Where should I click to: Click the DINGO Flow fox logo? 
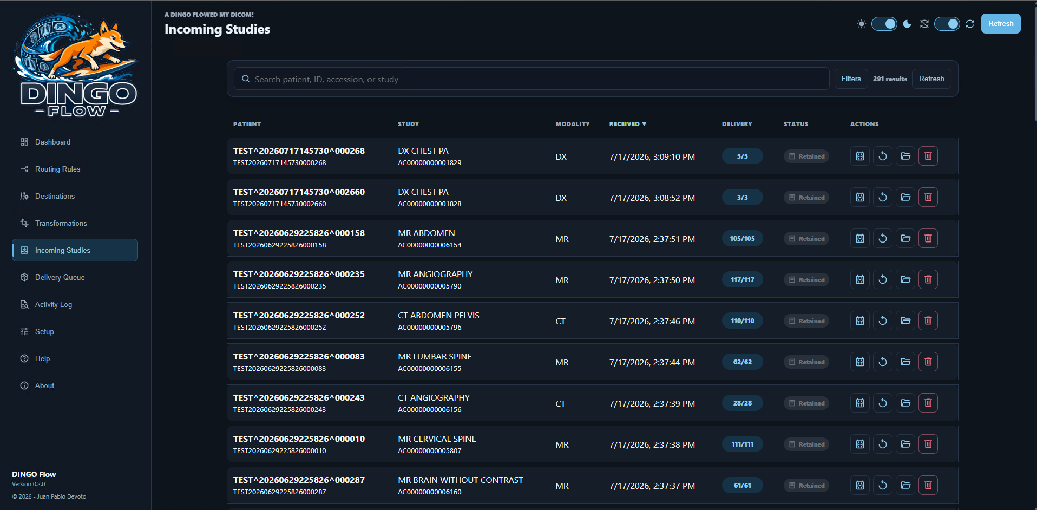[x=75, y=65]
